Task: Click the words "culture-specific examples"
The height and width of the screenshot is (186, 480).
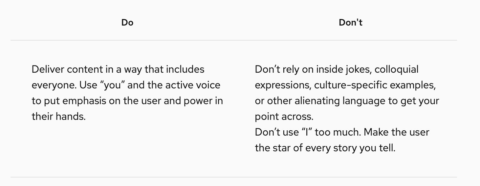Action: [x=375, y=85]
